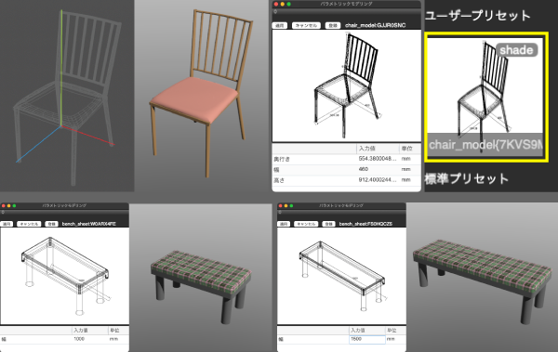Maximize the chair_model parametric window
The image size is (558, 352).
click(x=288, y=4)
